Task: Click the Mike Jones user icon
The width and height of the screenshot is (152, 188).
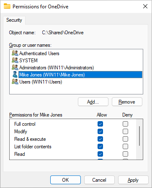Action: click(15, 74)
